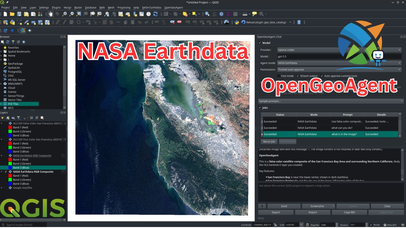Open the Agent mode dropdown
Screen dimensions: 406x228
(x=339, y=63)
